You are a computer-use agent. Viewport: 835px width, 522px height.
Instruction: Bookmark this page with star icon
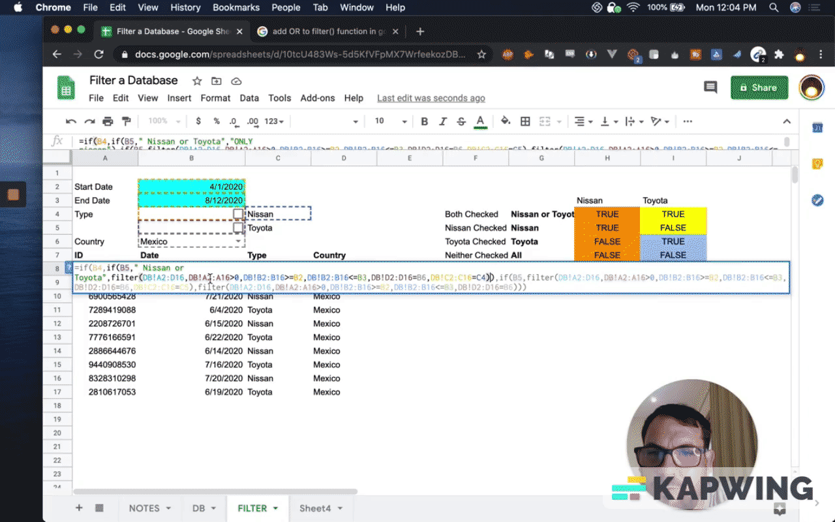[x=481, y=55]
